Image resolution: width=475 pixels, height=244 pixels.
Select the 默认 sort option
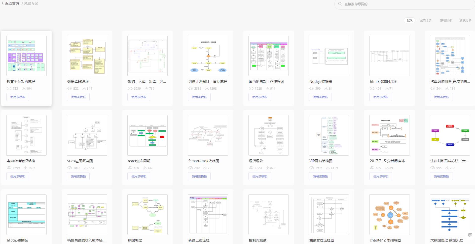(x=409, y=20)
